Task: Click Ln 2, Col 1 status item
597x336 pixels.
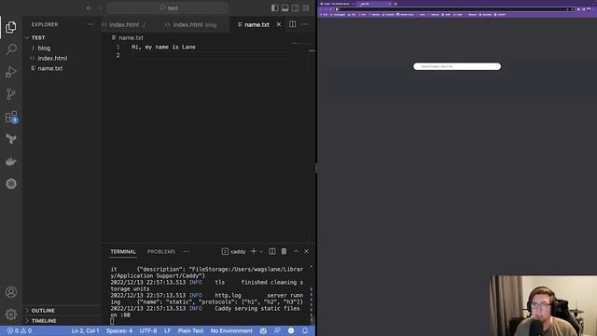Action: tap(85, 330)
